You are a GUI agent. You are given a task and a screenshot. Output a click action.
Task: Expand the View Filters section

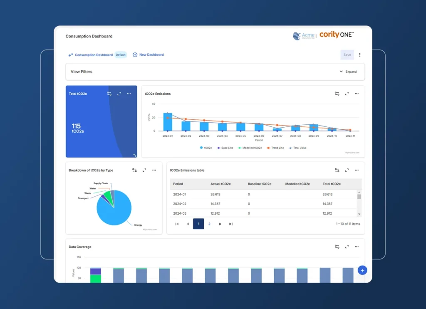coord(348,72)
